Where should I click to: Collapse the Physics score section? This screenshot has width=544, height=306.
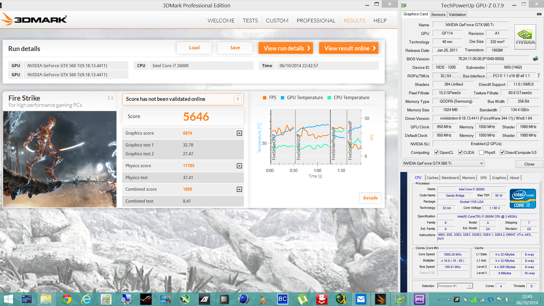pyautogui.click(x=239, y=166)
